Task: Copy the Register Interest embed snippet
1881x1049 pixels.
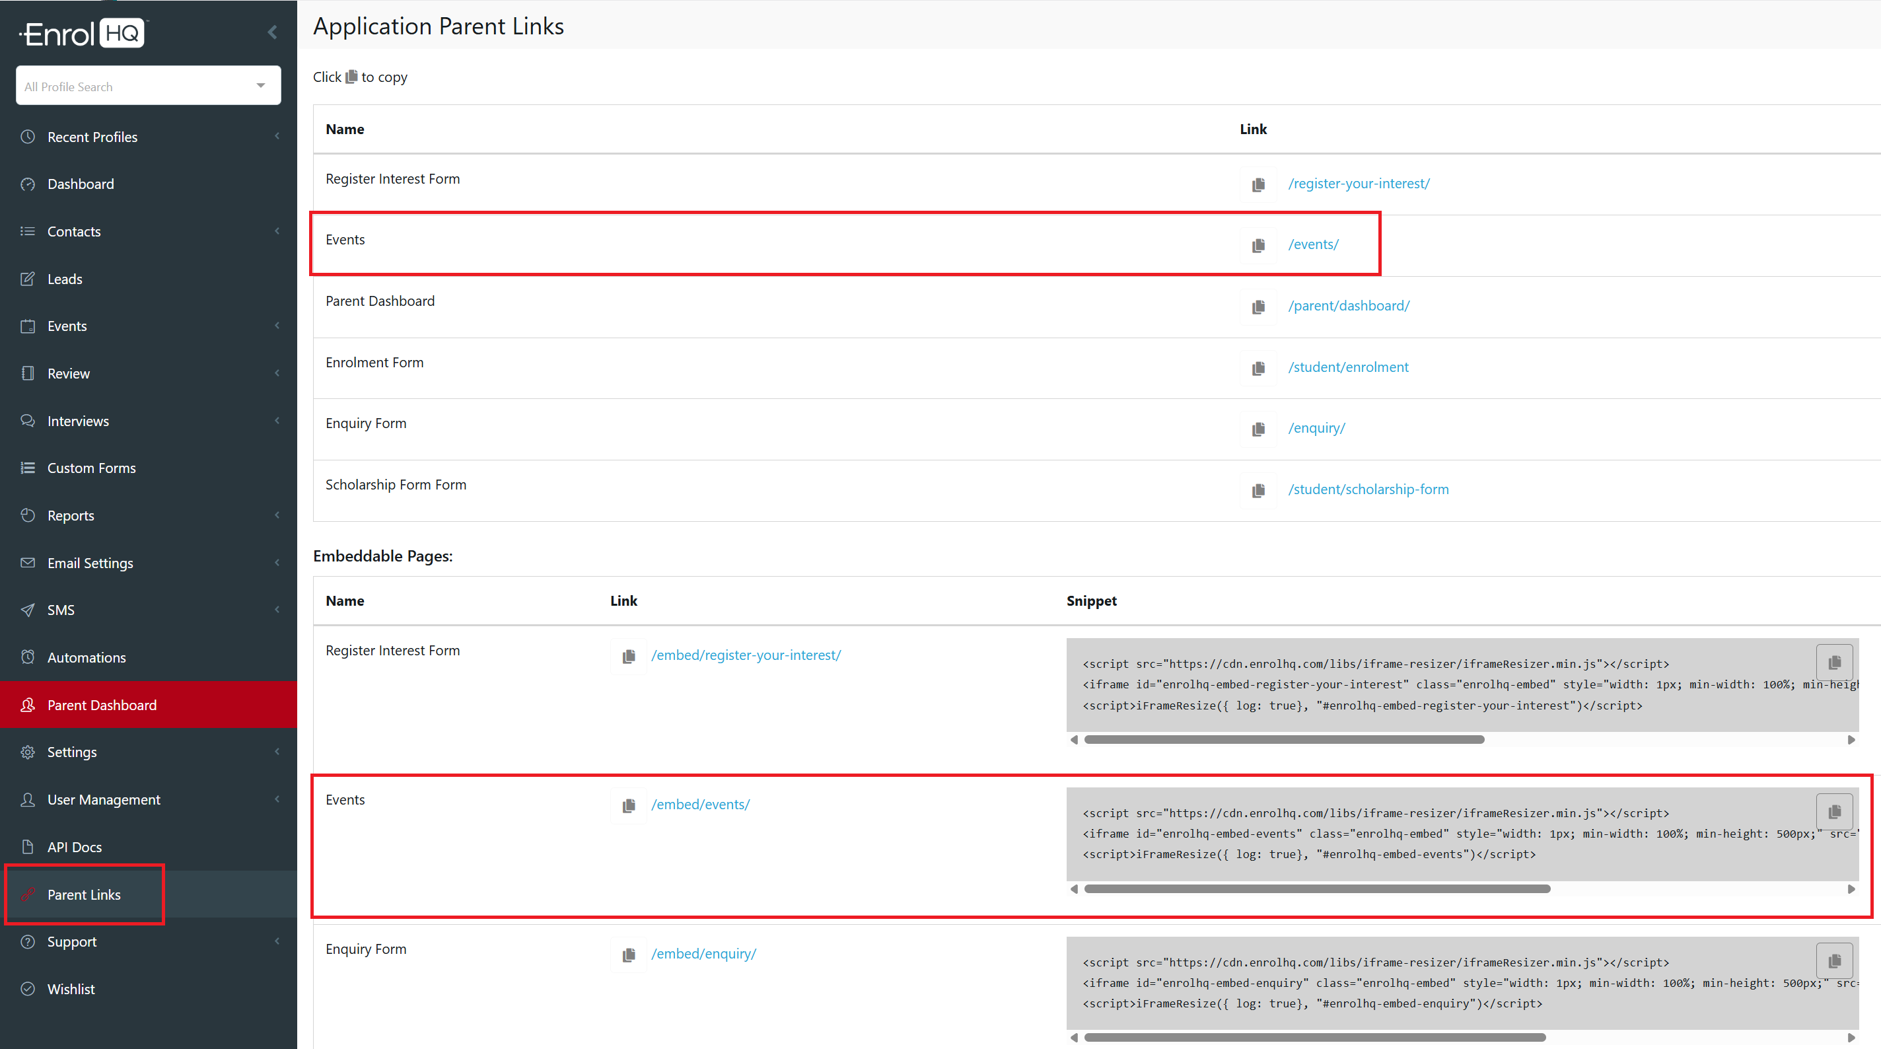Action: [x=1833, y=663]
